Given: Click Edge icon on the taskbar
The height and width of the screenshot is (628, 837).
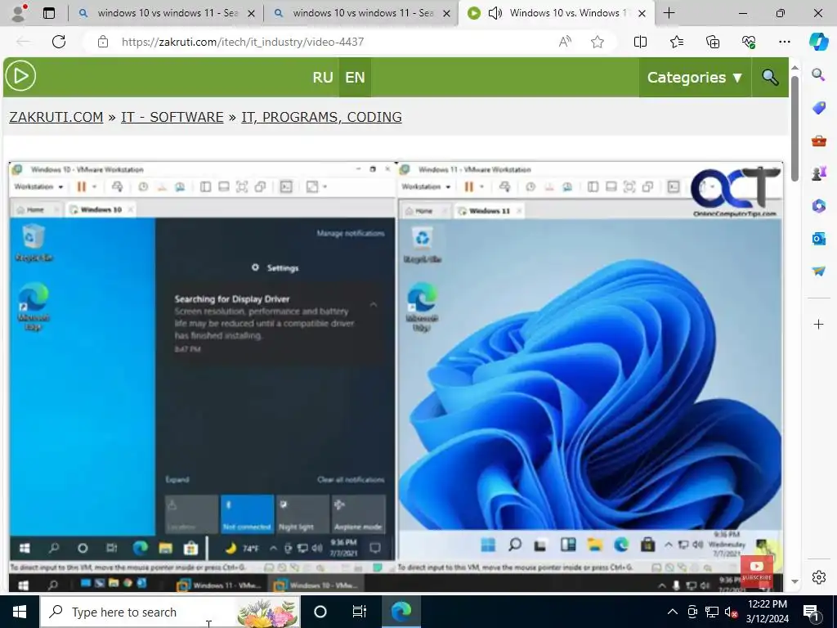Looking at the screenshot, I should coord(401,612).
